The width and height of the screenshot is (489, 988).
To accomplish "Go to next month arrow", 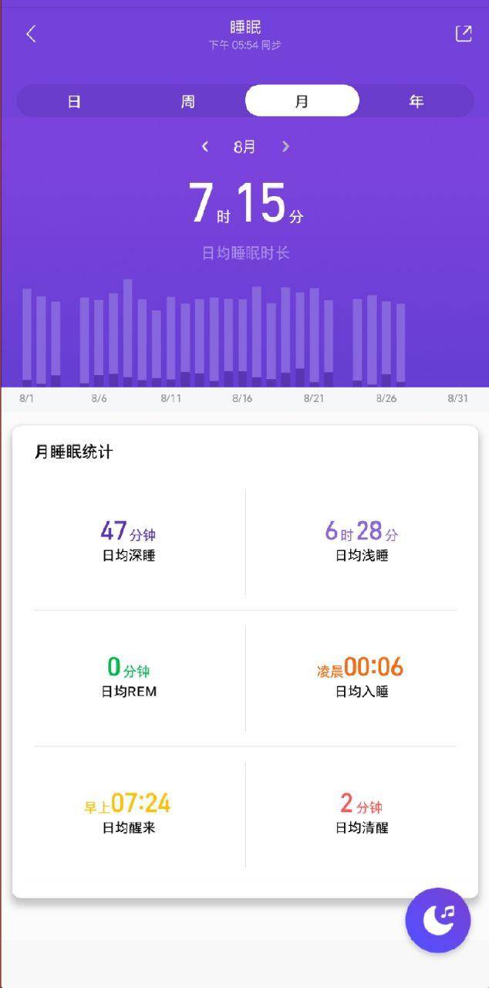I will [285, 147].
